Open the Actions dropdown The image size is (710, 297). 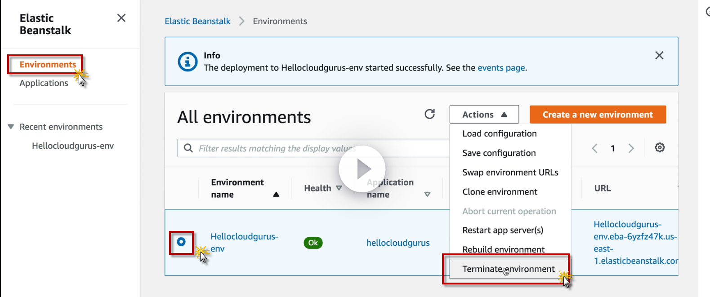click(x=484, y=115)
